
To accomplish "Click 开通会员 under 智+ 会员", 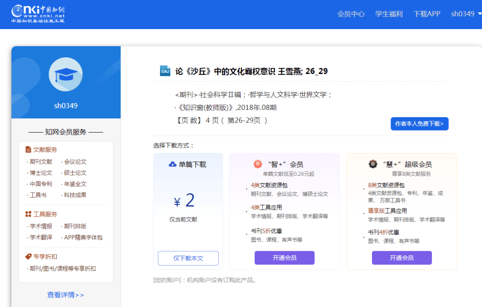I will [x=284, y=258].
